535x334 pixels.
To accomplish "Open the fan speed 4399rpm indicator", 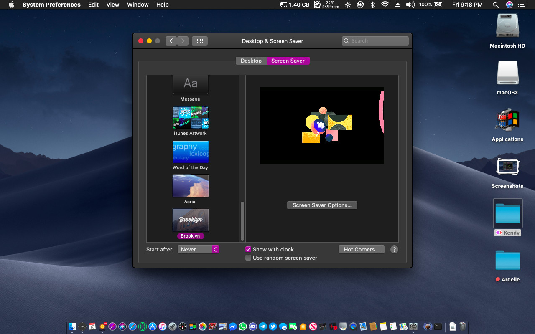I will point(326,5).
